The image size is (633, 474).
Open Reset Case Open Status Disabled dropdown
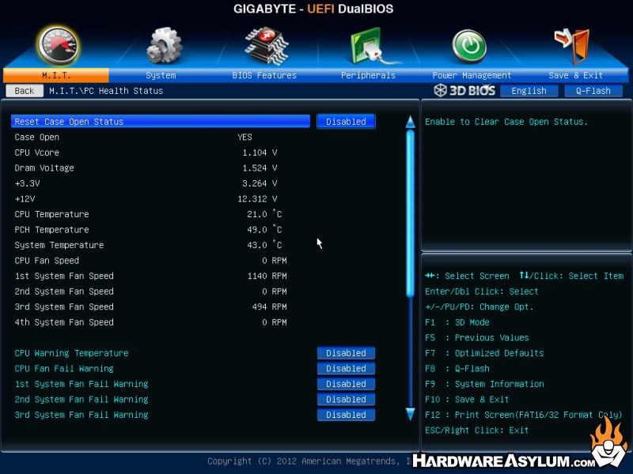[x=346, y=122]
